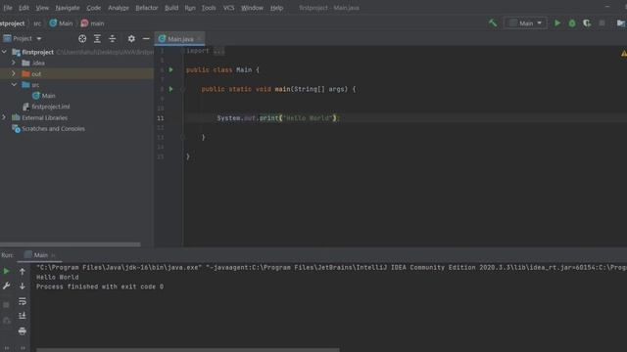Viewport: 627px width, 352px height.
Task: Click the run gutter icon beside main method
Action: (x=170, y=89)
